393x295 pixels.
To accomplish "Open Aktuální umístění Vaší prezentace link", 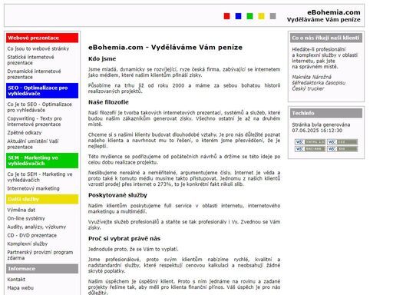I will (33, 144).
